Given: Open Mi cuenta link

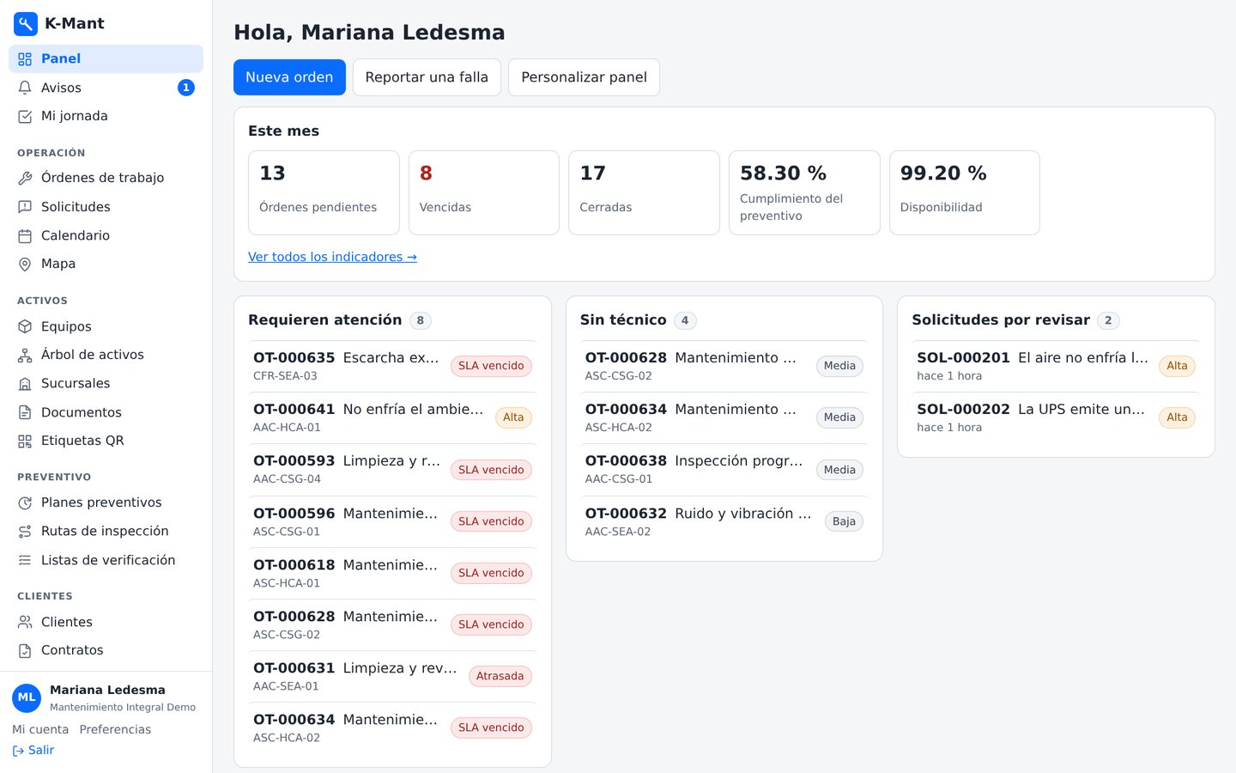Looking at the screenshot, I should [x=40, y=729].
